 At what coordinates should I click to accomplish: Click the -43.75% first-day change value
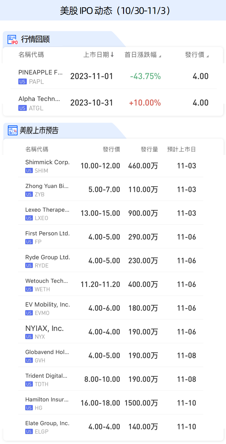point(145,76)
